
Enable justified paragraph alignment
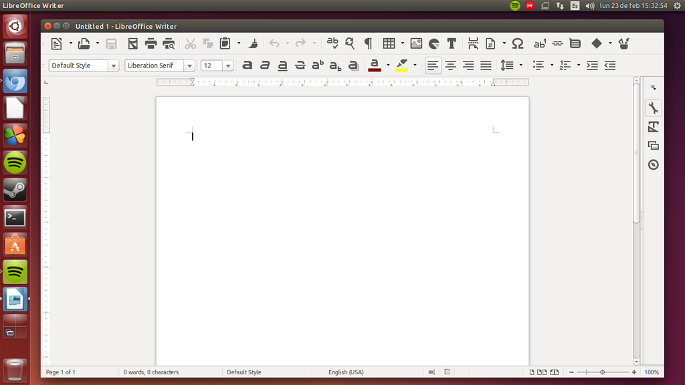tap(486, 66)
